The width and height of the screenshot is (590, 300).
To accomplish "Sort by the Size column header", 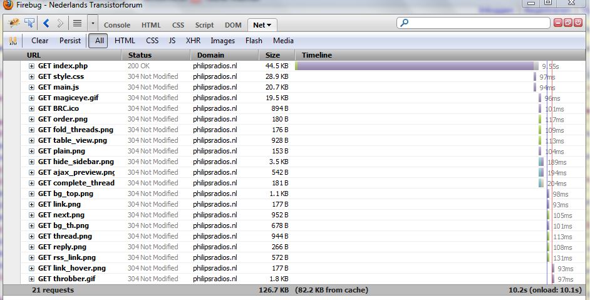I will [277, 55].
